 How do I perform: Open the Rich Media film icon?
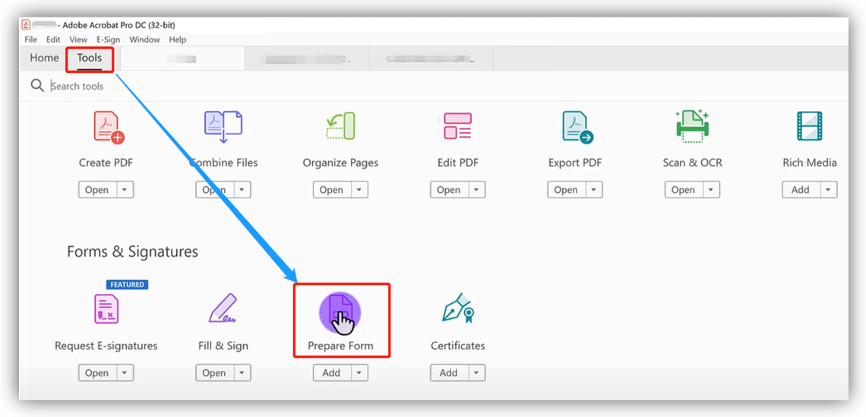pyautogui.click(x=809, y=126)
